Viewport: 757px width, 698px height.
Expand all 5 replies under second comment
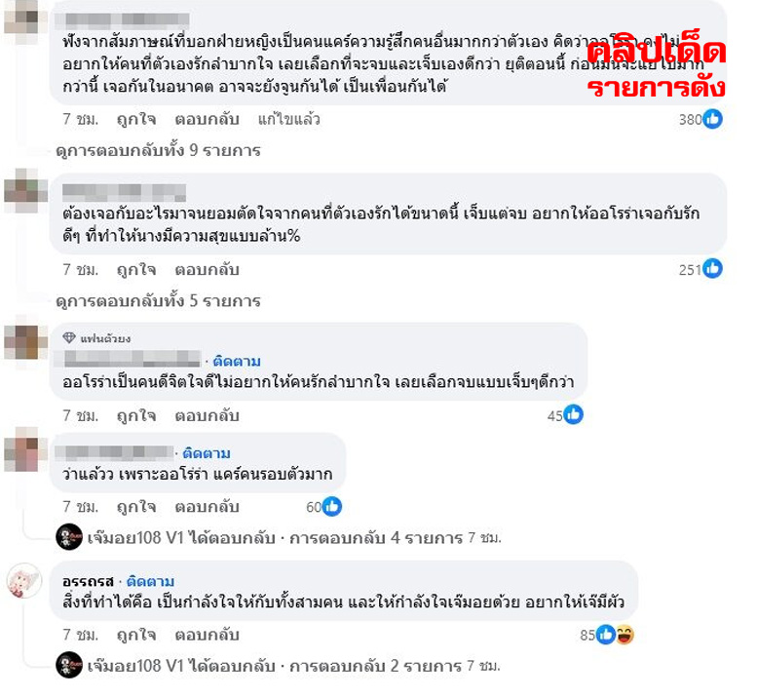click(x=158, y=301)
